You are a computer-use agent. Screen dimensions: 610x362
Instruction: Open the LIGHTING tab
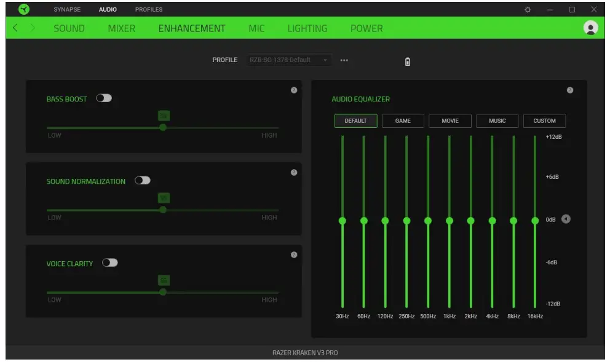(x=306, y=28)
